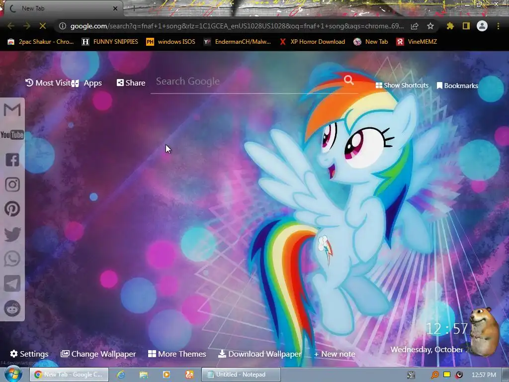The height and width of the screenshot is (382, 509).
Task: Bookmark this tab with star
Action: 430,26
